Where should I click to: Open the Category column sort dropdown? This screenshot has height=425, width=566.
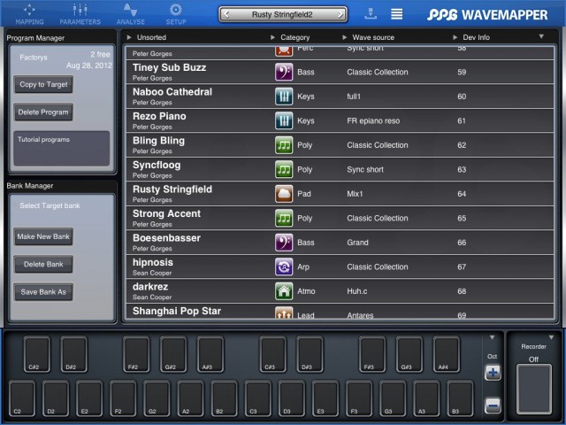pyautogui.click(x=273, y=38)
